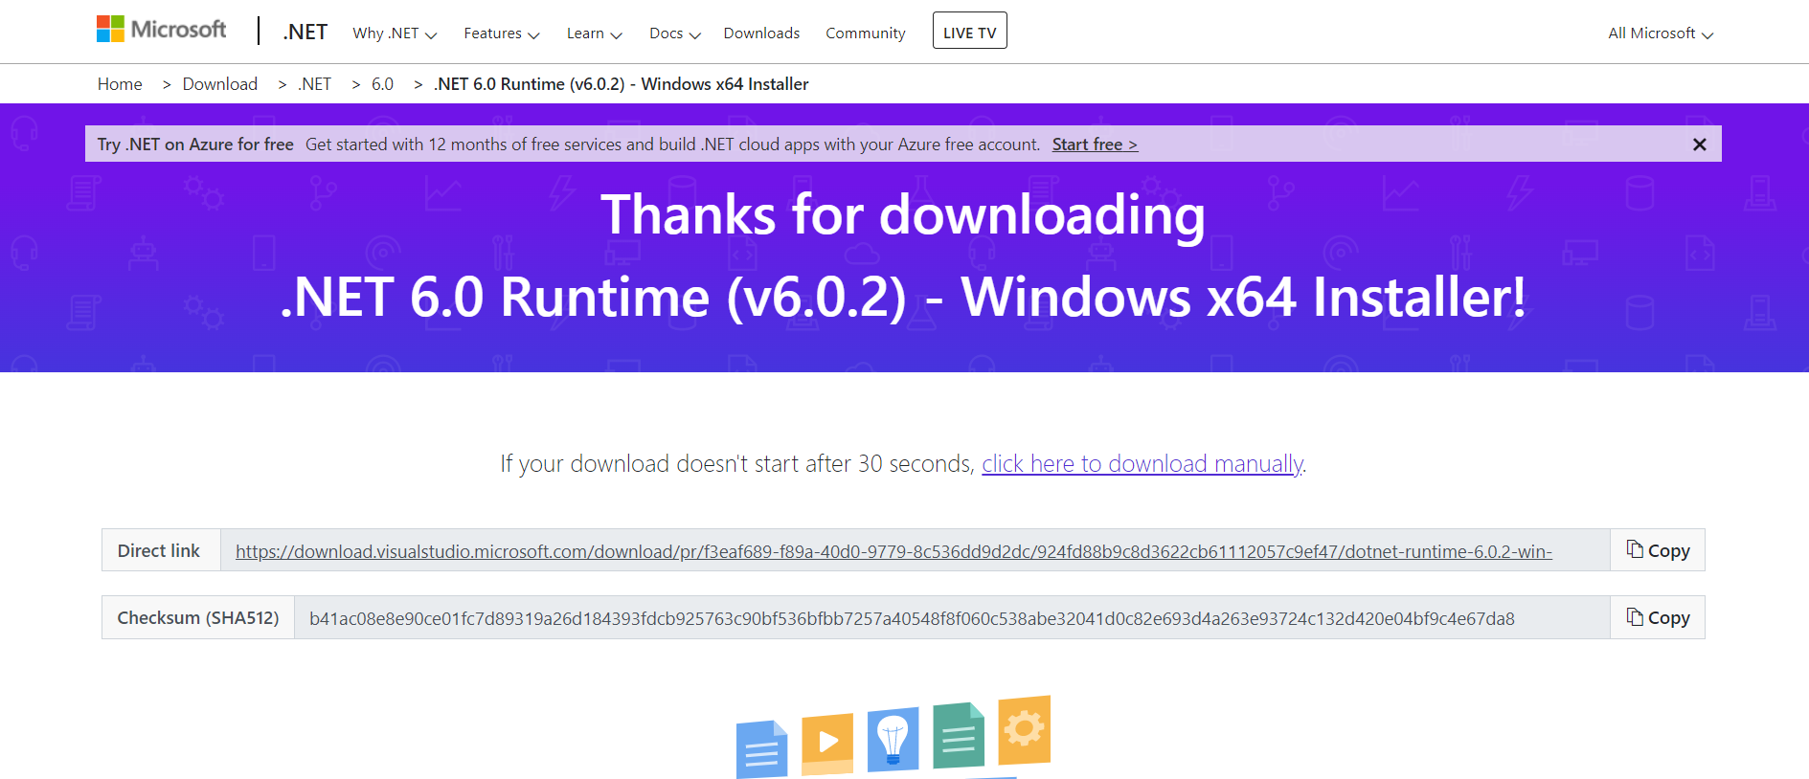
Task: Copy the Direct link URL
Action: pos(1658,550)
